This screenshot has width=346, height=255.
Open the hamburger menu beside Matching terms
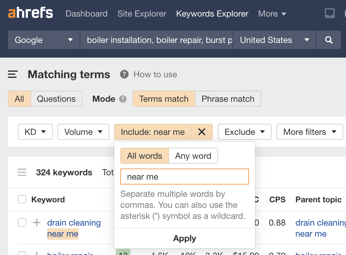coord(12,74)
